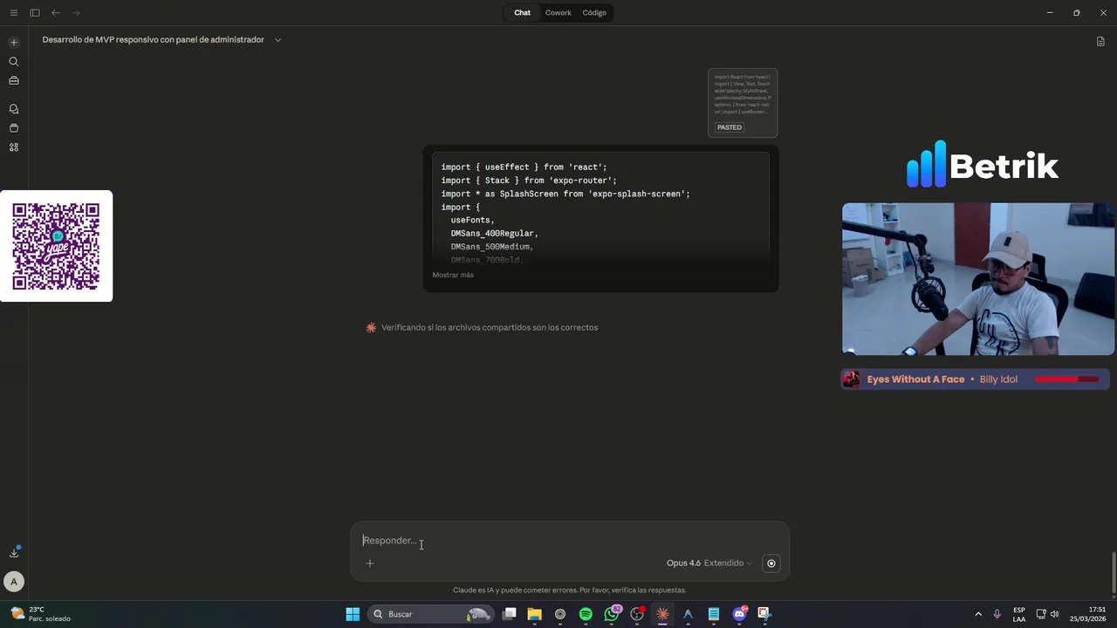Click the code block message
1117x628 pixels.
coord(600,218)
